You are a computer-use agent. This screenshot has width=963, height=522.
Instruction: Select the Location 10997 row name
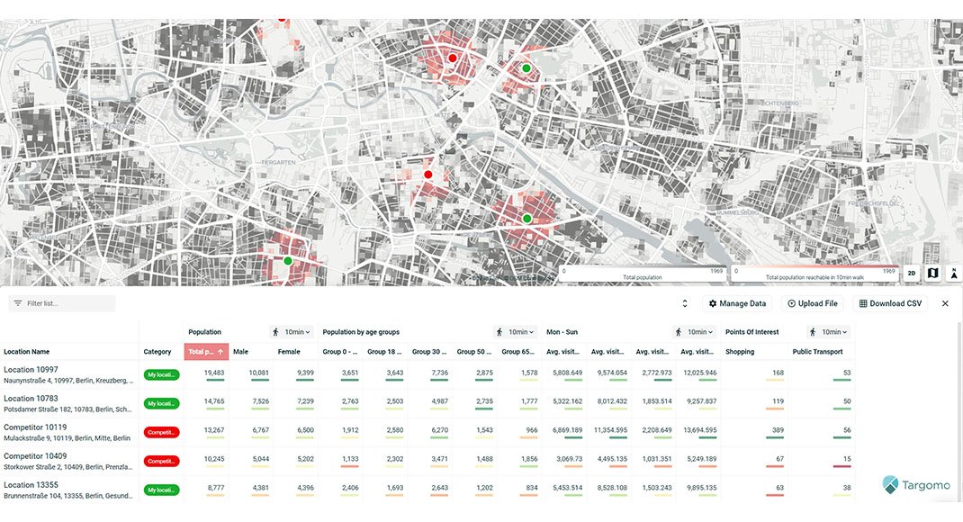click(31, 370)
